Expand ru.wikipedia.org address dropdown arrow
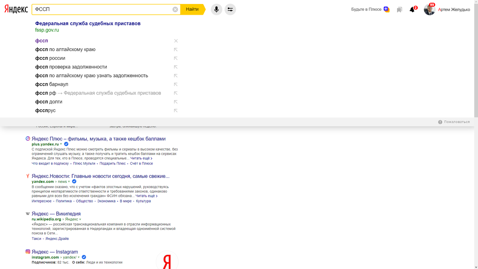Viewport: 478px width, 269px height. pyautogui.click(x=80, y=219)
